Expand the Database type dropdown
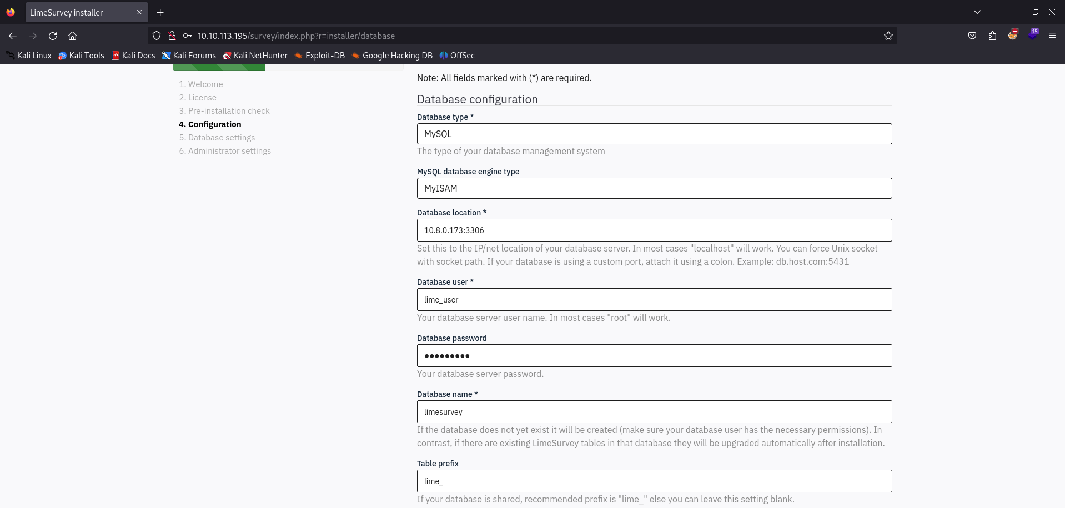1065x508 pixels. (x=654, y=134)
